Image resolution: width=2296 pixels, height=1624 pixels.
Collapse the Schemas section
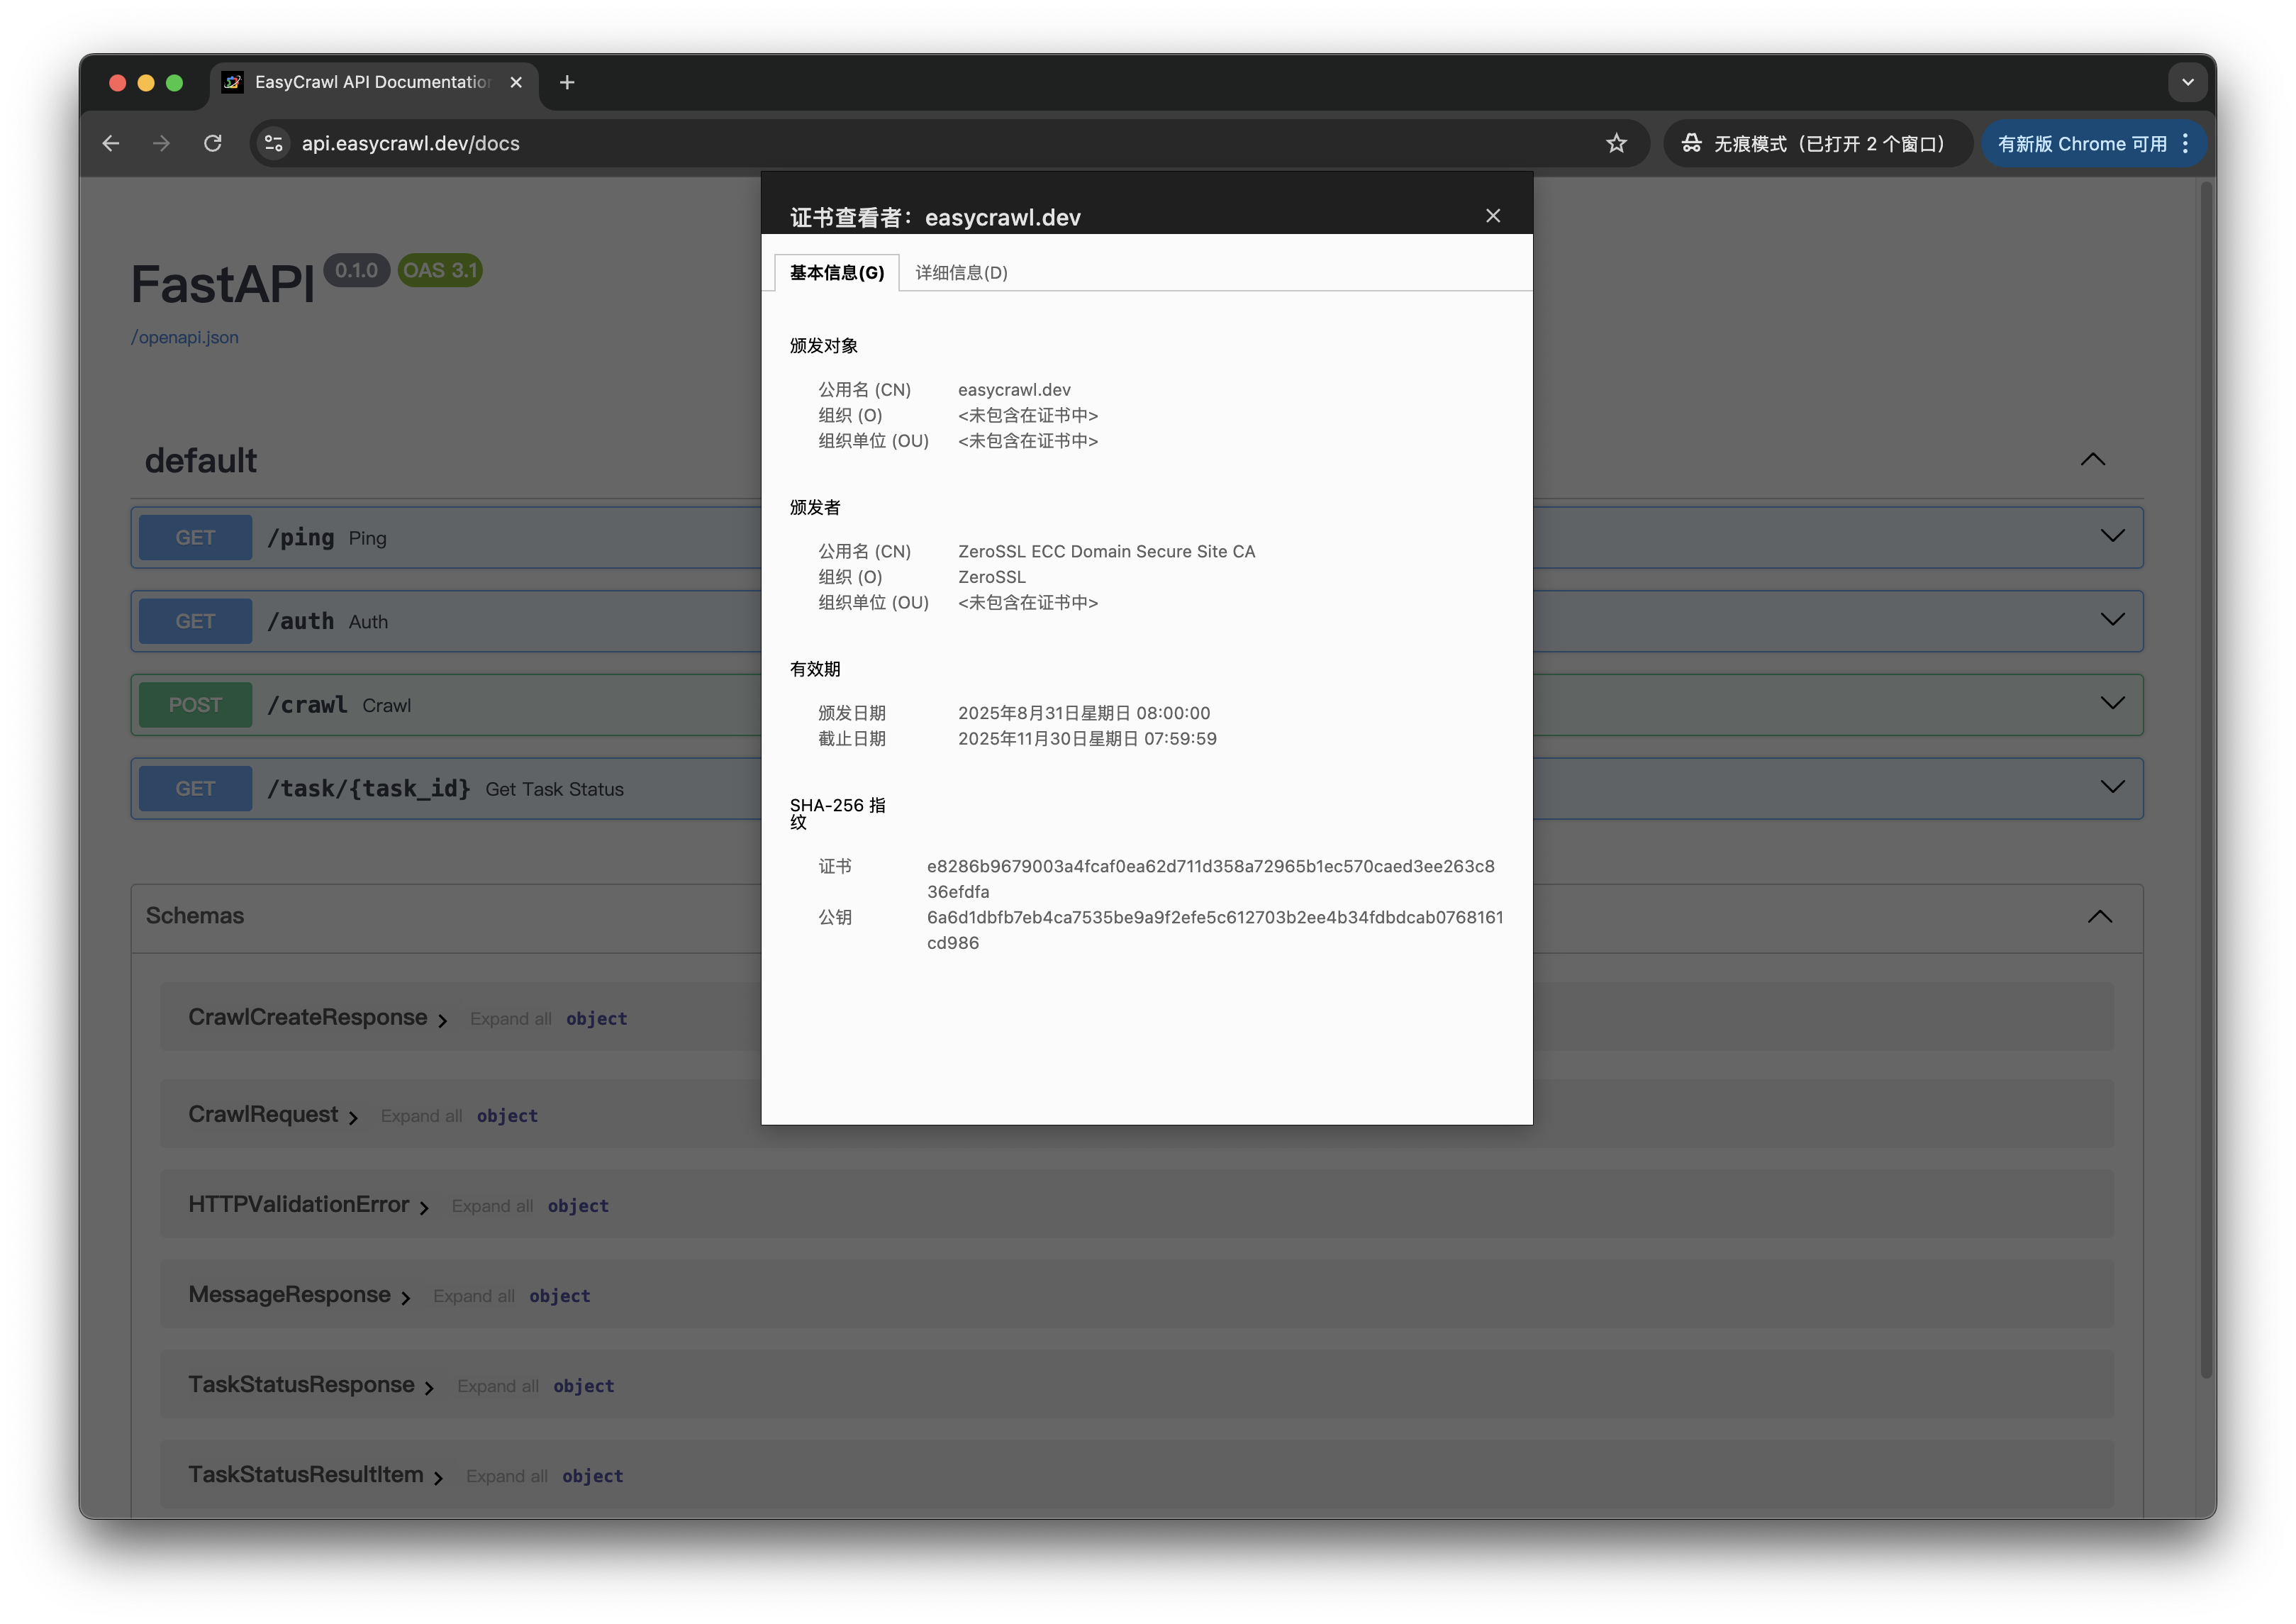coord(2099,917)
